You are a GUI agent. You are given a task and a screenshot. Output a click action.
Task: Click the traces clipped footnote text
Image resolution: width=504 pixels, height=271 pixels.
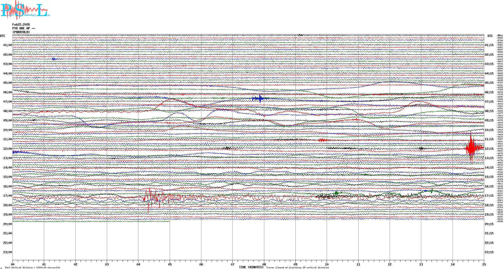[297, 268]
